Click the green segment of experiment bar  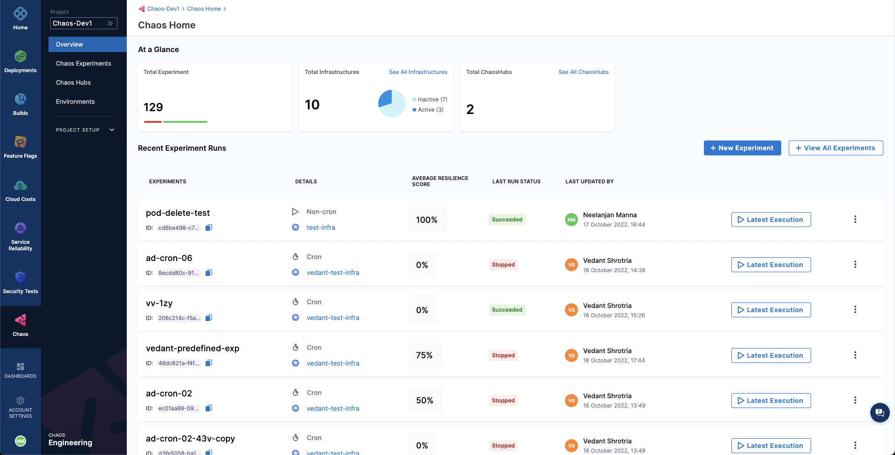point(185,122)
